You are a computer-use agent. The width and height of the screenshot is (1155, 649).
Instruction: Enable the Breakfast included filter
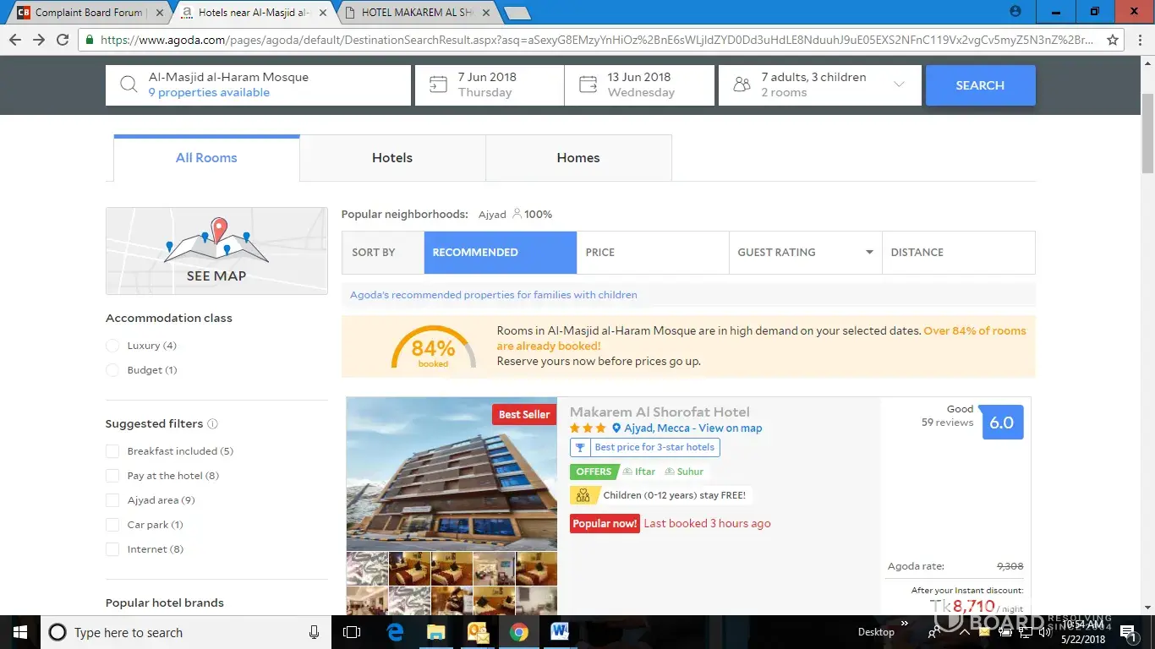tap(112, 451)
